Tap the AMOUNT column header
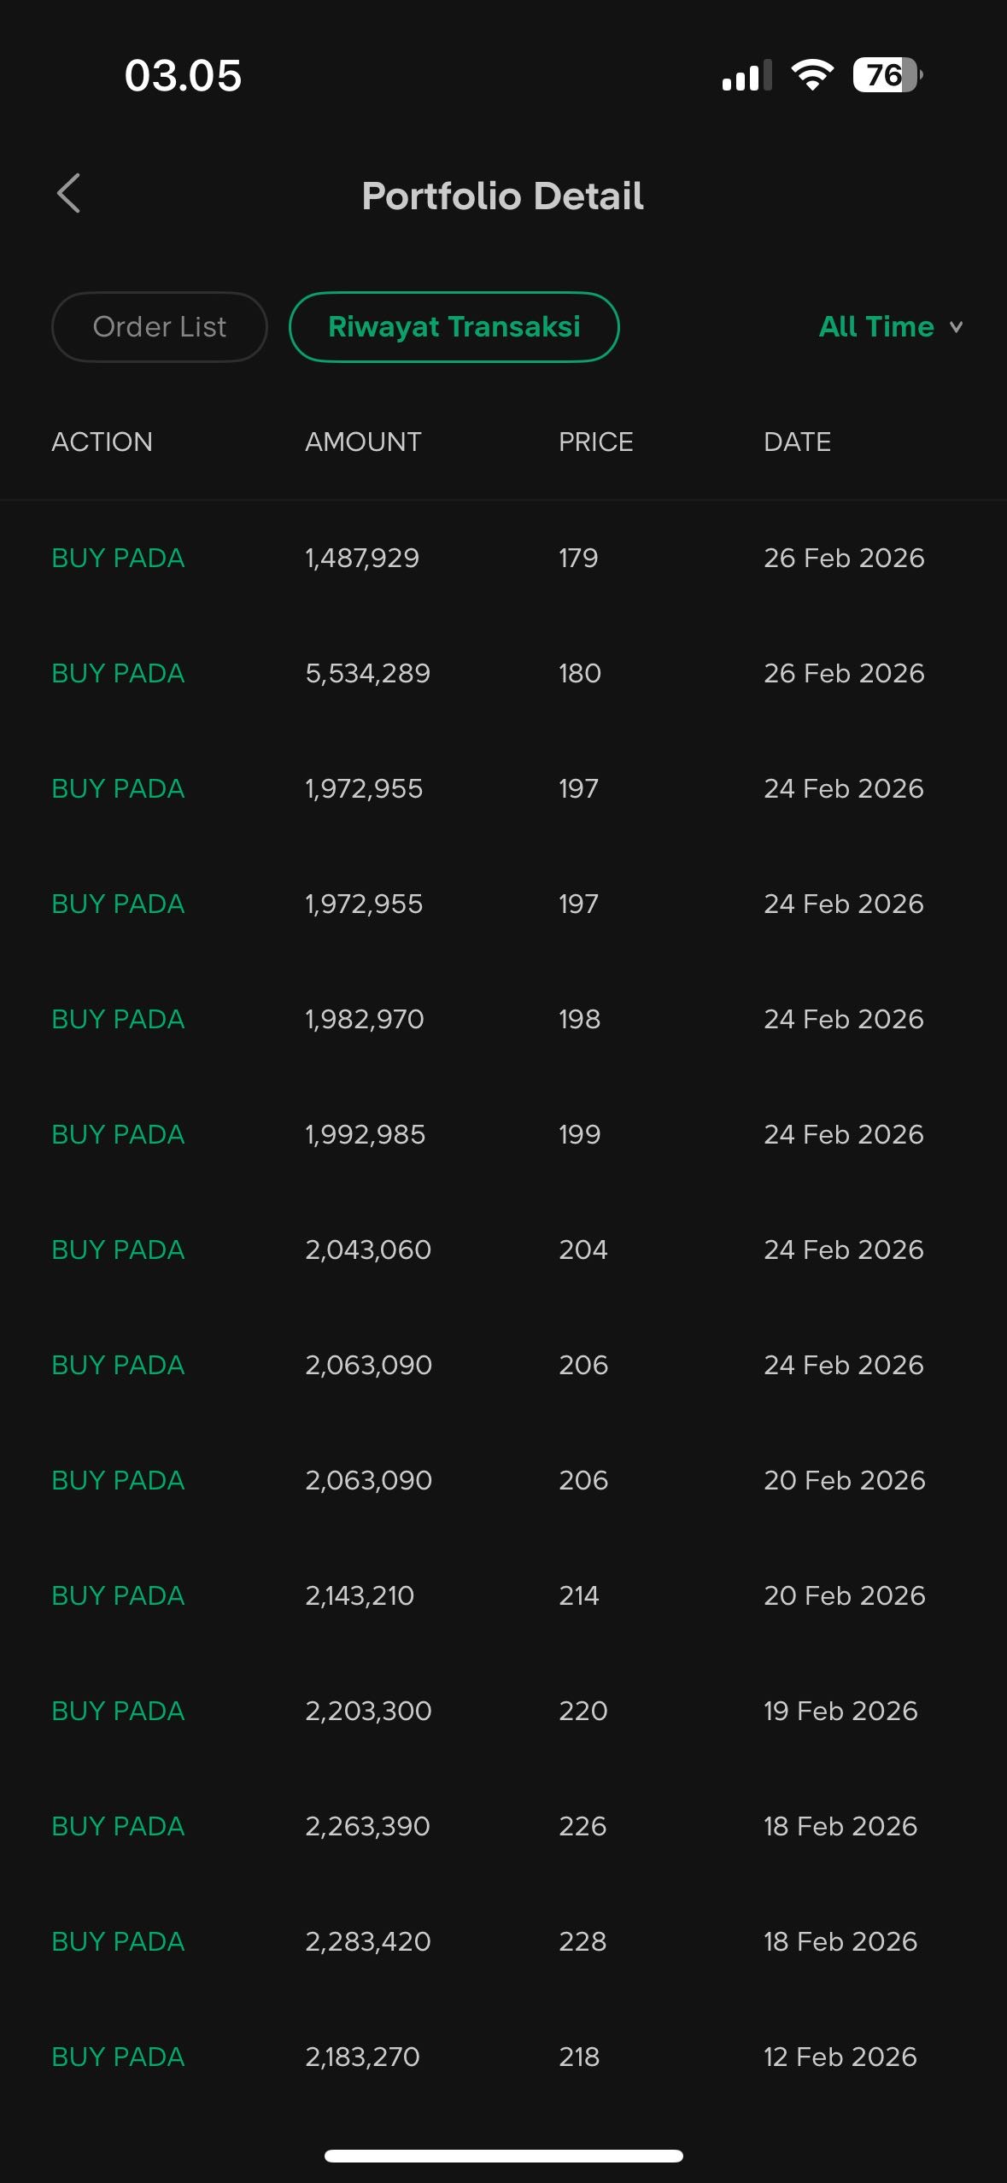 pos(363,442)
